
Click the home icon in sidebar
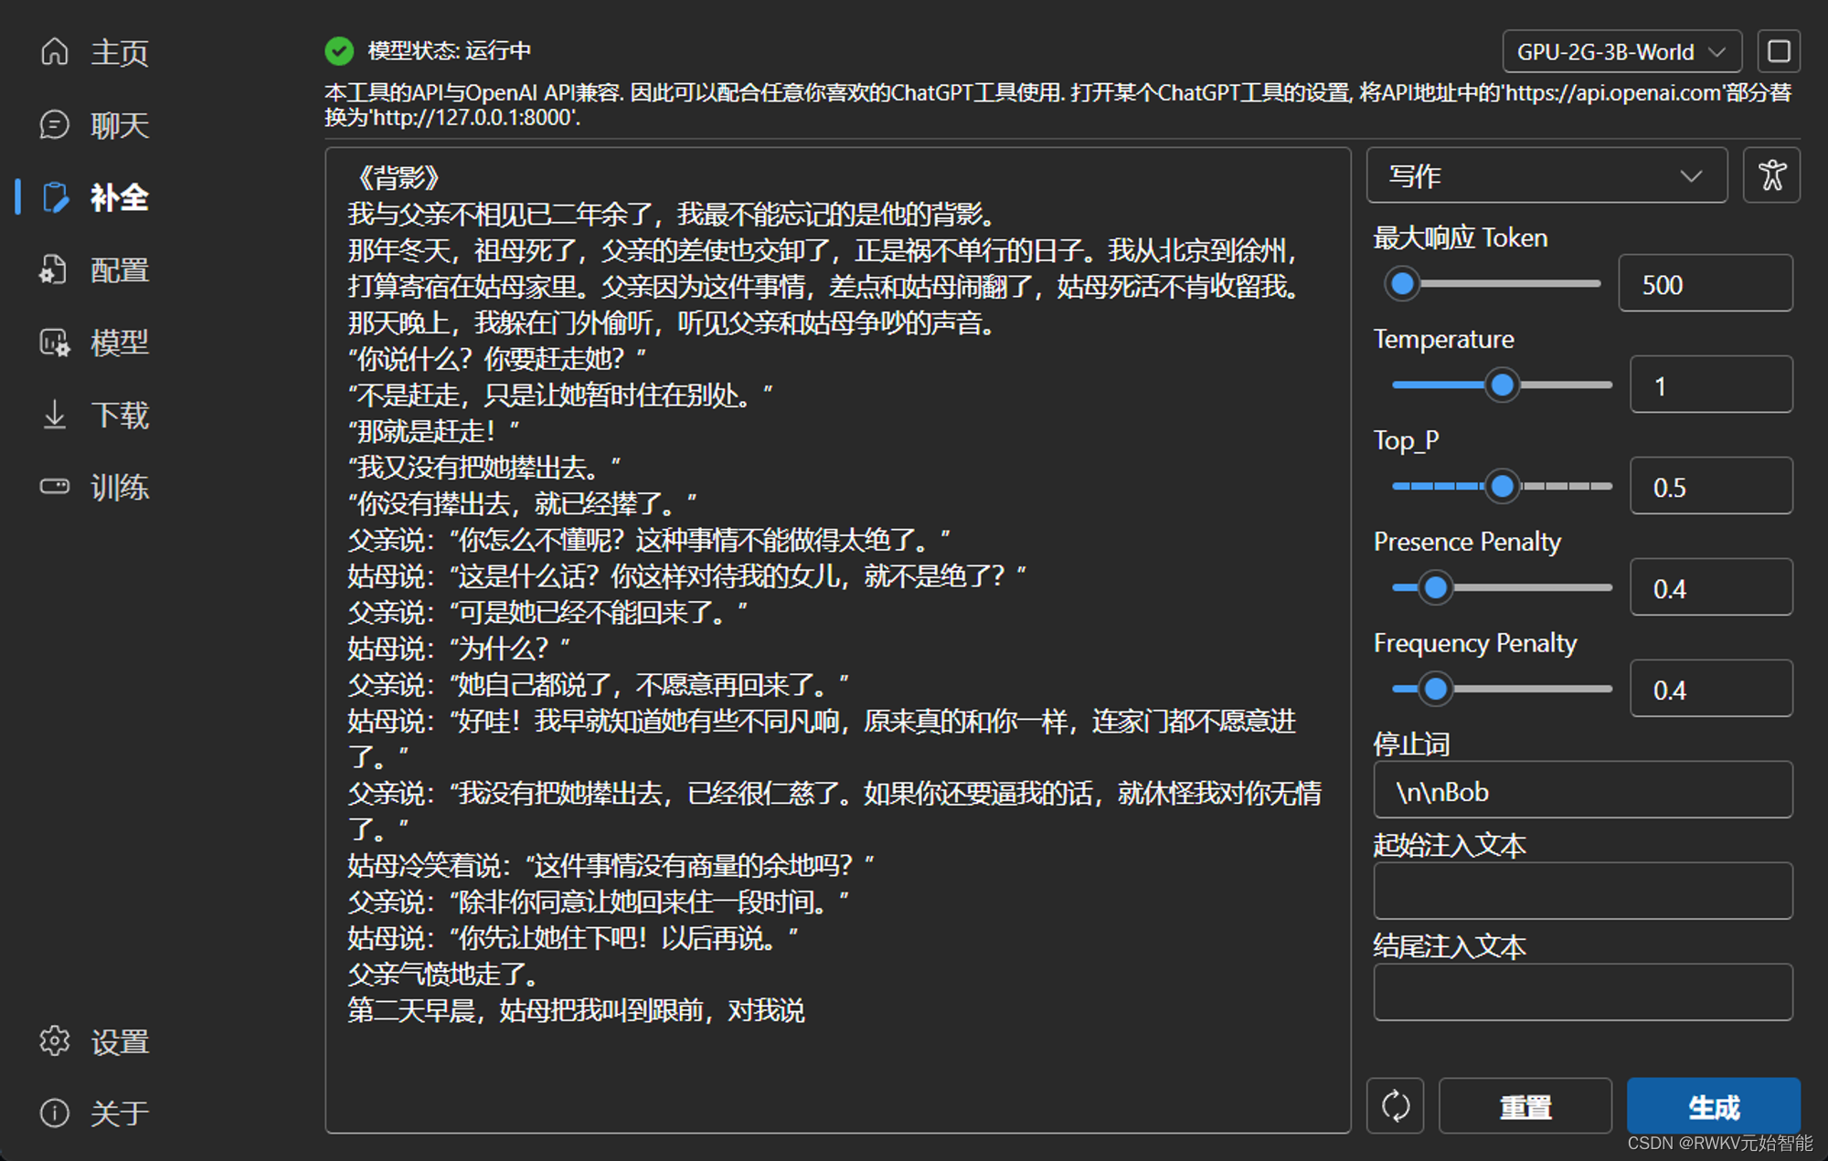click(x=55, y=52)
